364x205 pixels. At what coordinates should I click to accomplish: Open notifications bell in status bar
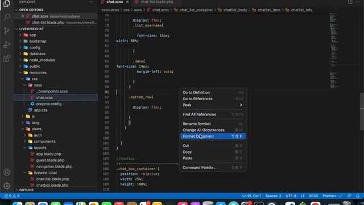click(x=358, y=196)
